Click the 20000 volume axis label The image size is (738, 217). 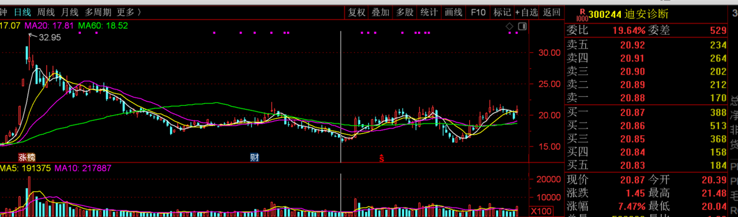coord(549,180)
